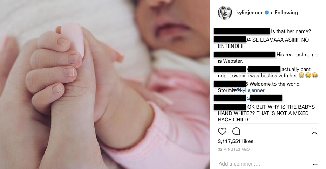Click the 'OK BUT WHY IS THE BABYS' comment
The width and height of the screenshot is (326, 169).
point(266,113)
